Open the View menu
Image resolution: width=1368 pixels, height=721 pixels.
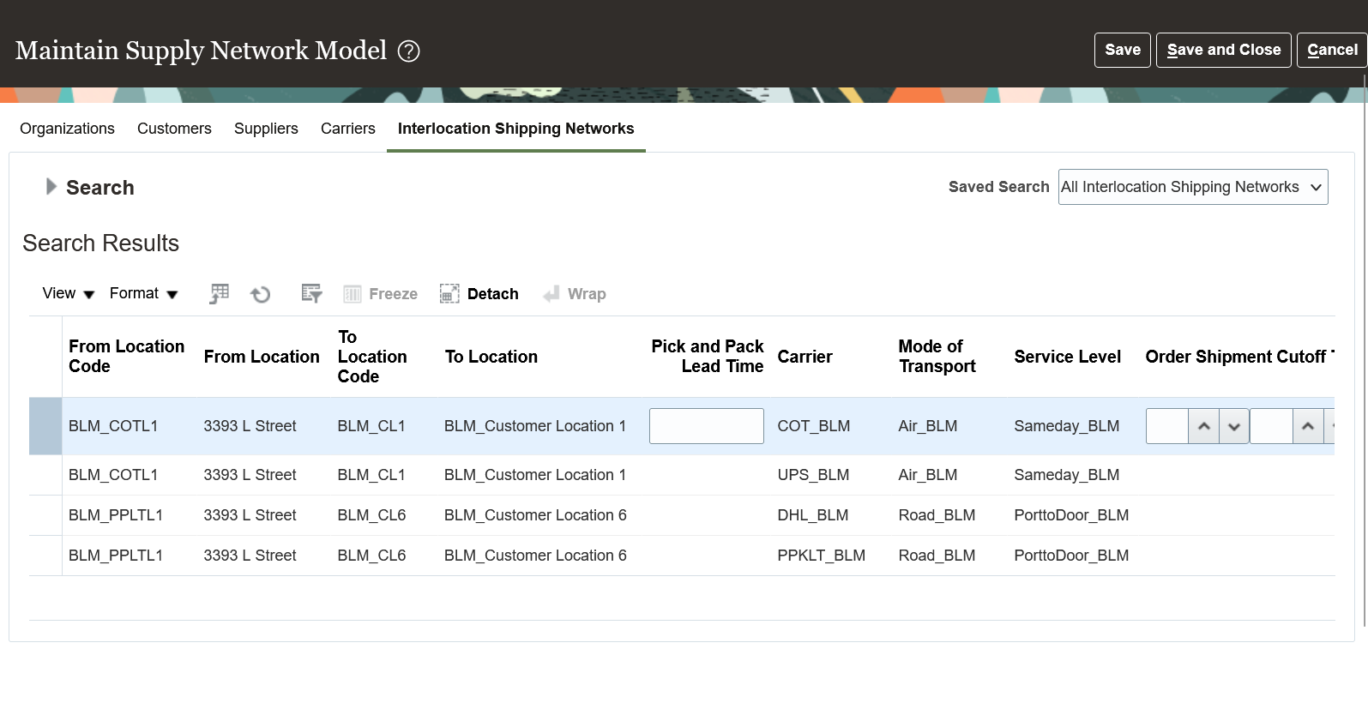pos(68,294)
